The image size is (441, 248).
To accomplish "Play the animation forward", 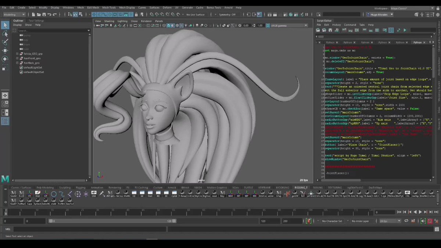I will [420, 212].
